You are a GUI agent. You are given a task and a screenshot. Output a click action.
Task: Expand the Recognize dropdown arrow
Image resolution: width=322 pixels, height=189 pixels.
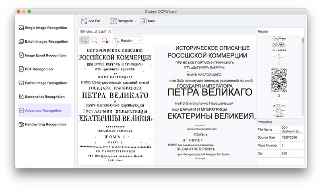tap(135, 21)
